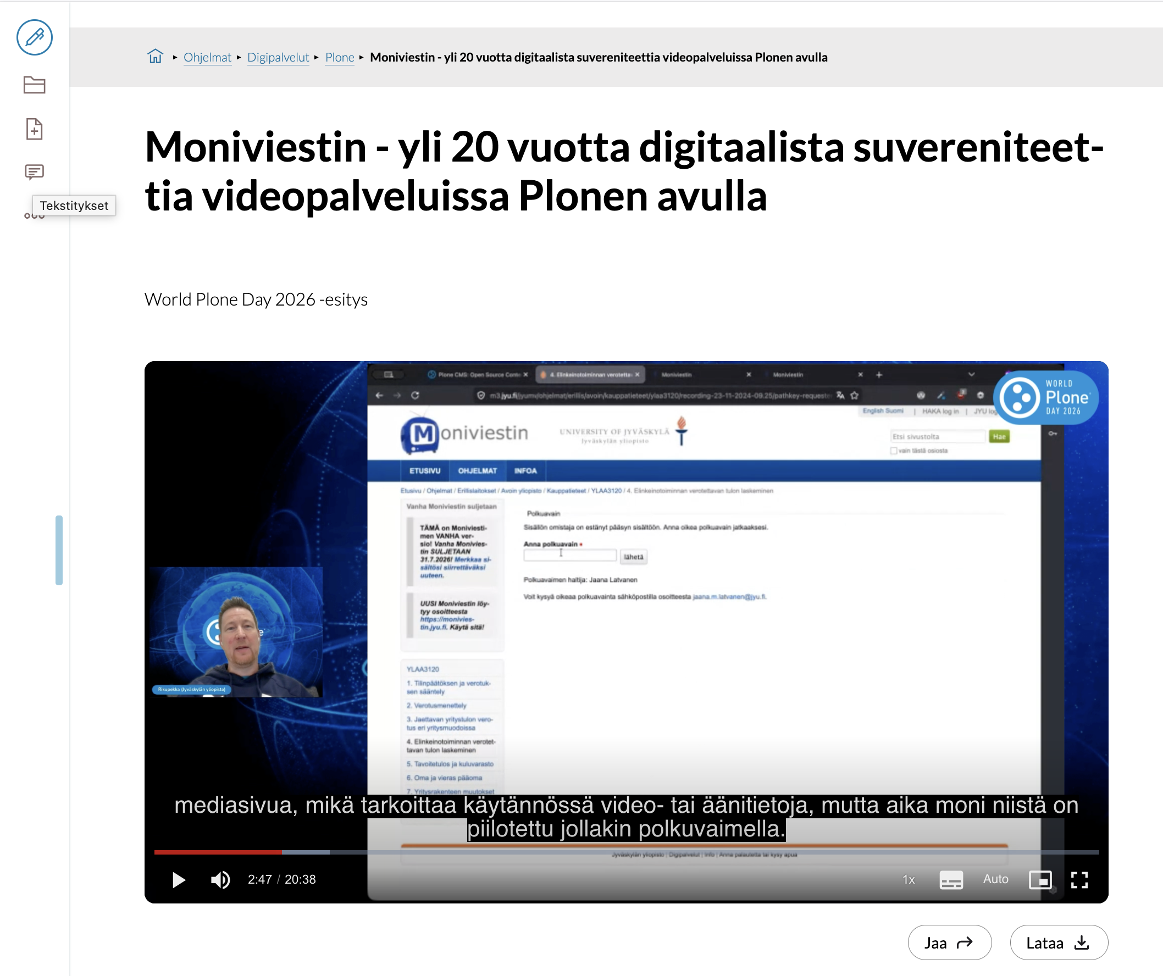Click the Lataa download button
The width and height of the screenshot is (1163, 976).
click(1059, 942)
